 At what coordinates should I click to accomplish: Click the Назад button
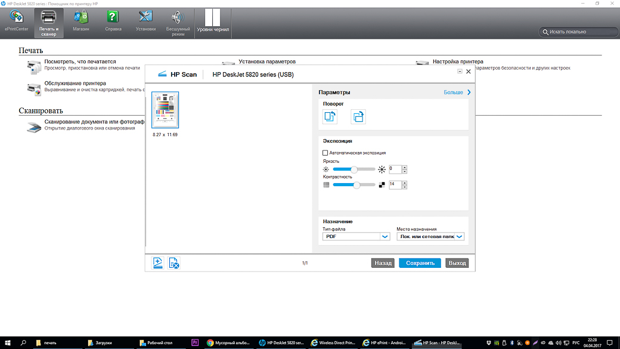(383, 263)
